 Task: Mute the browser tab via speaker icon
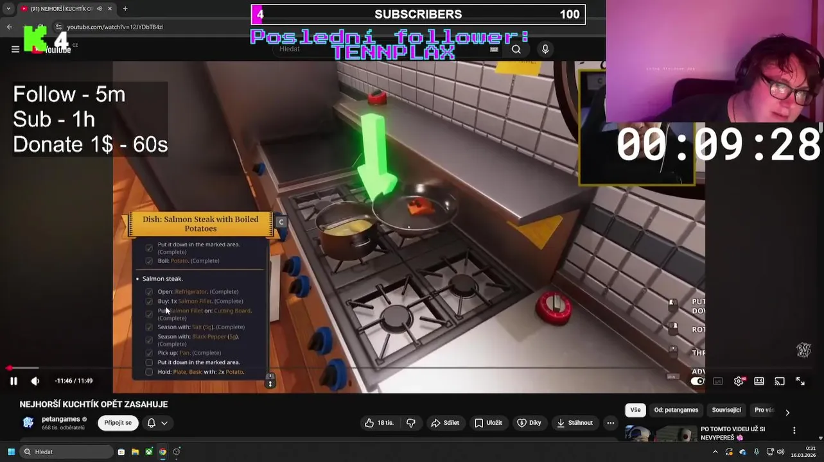(x=100, y=9)
